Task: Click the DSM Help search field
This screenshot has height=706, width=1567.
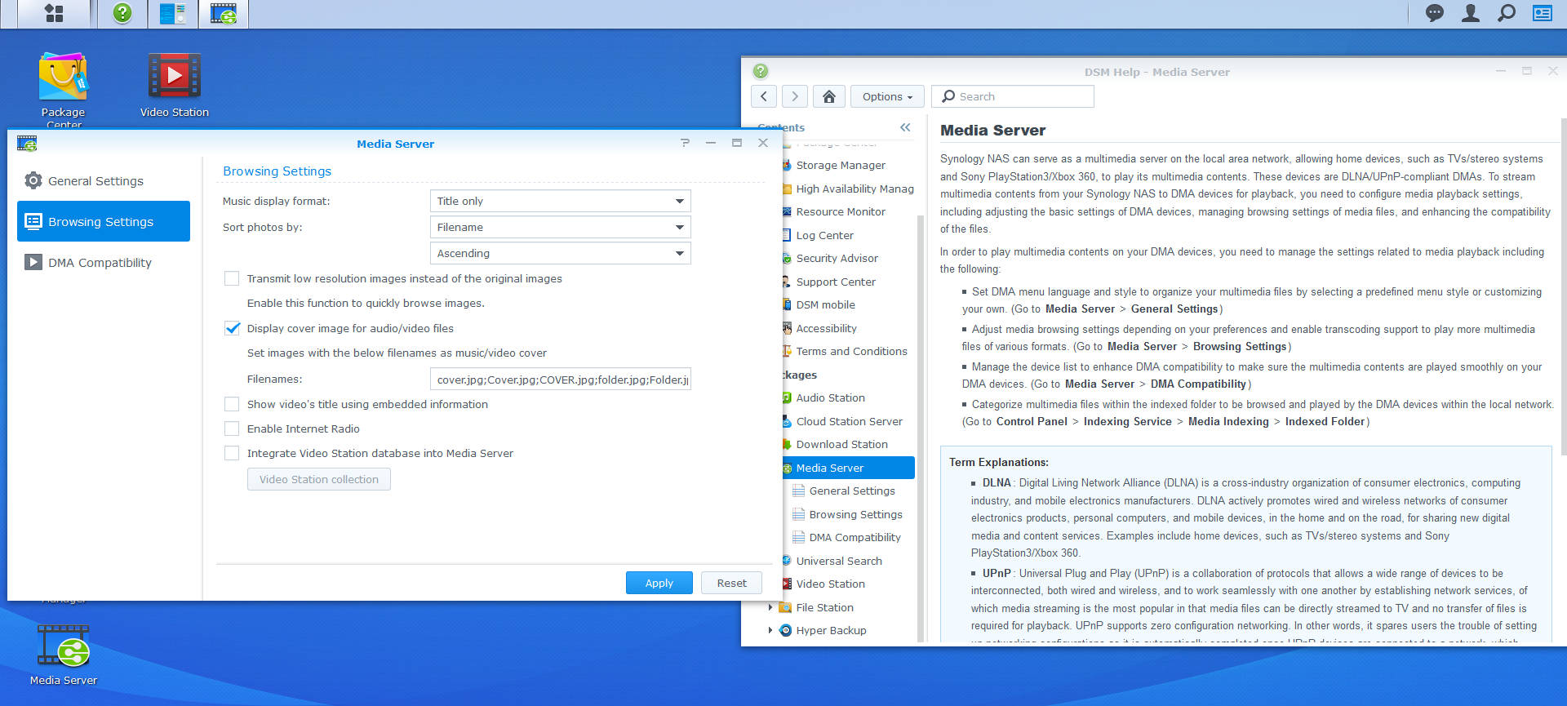Action: pos(1013,96)
